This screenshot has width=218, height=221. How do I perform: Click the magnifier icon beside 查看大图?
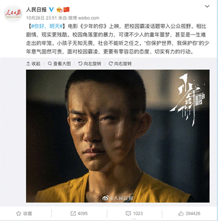pos(50,63)
